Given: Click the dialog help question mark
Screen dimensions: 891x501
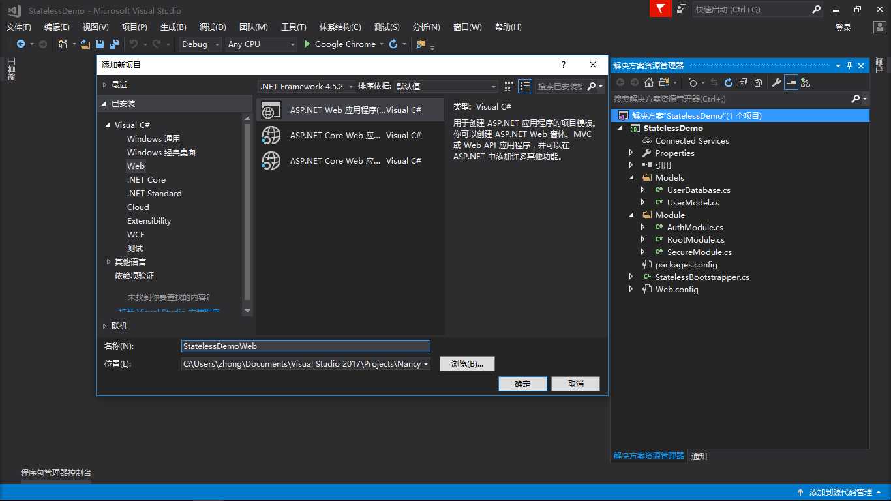Looking at the screenshot, I should tap(564, 65).
